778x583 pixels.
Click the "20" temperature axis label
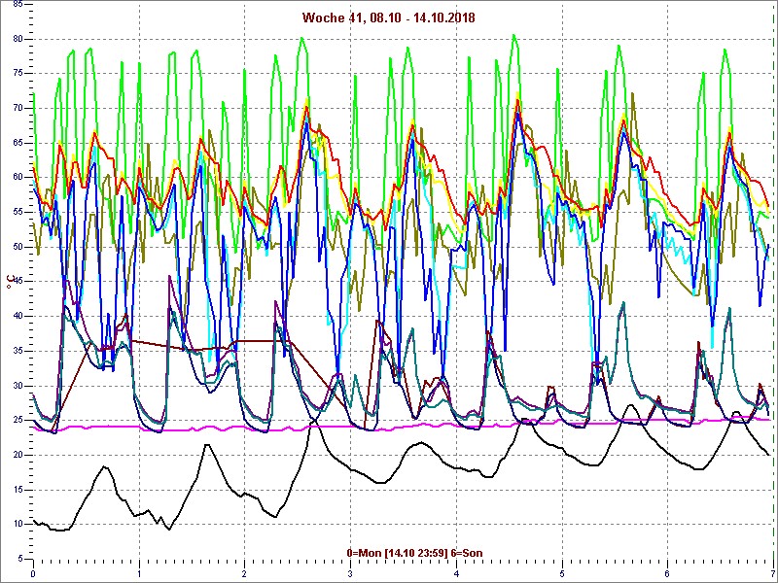18,455
